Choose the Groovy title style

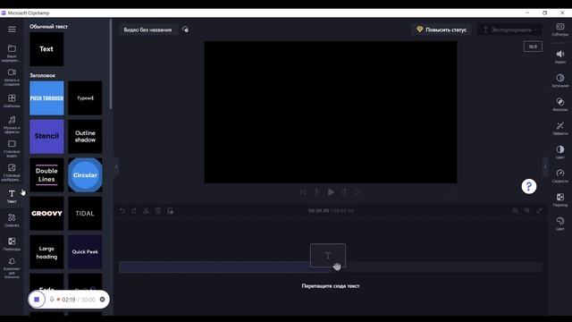click(x=46, y=213)
